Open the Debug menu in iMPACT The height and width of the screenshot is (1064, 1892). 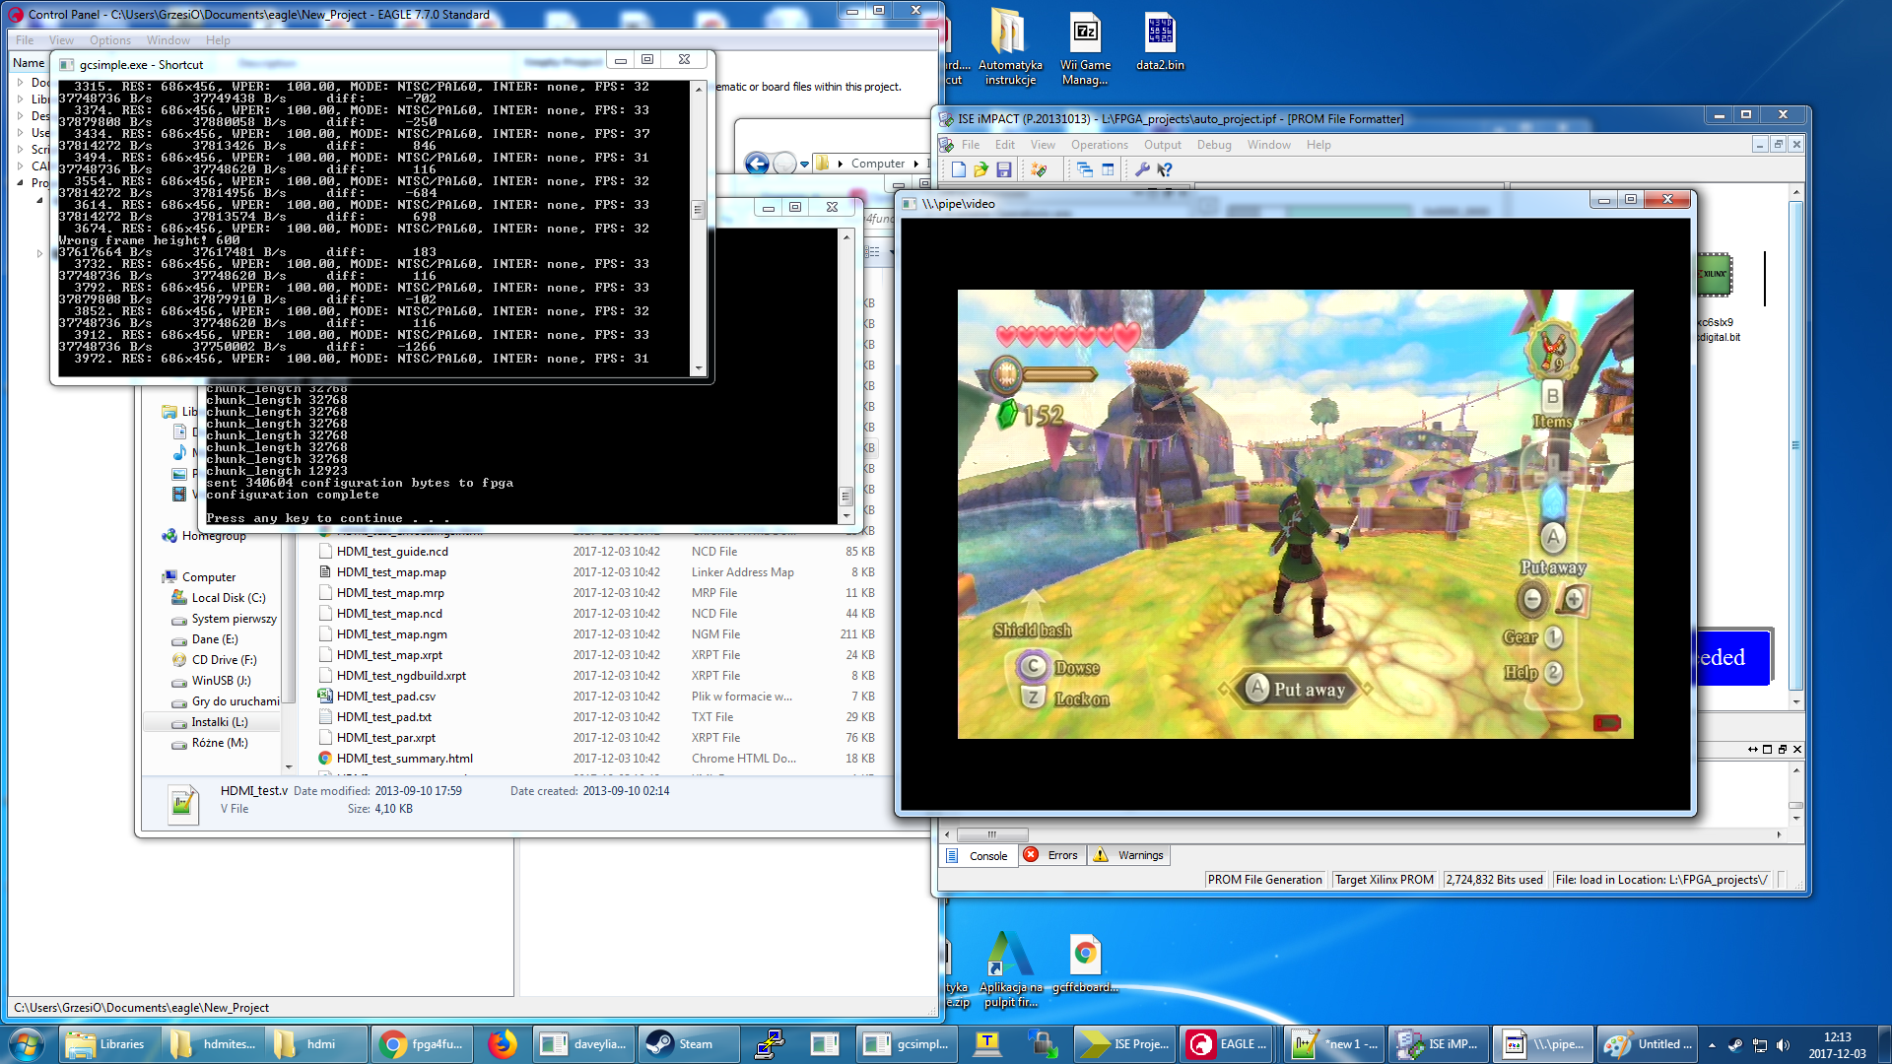(x=1214, y=145)
